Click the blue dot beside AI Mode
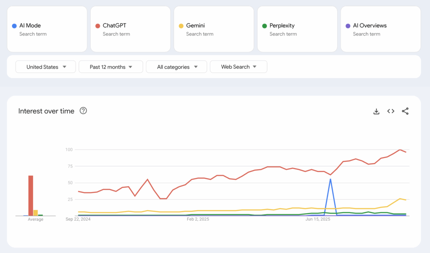The image size is (430, 253). [x=14, y=26]
